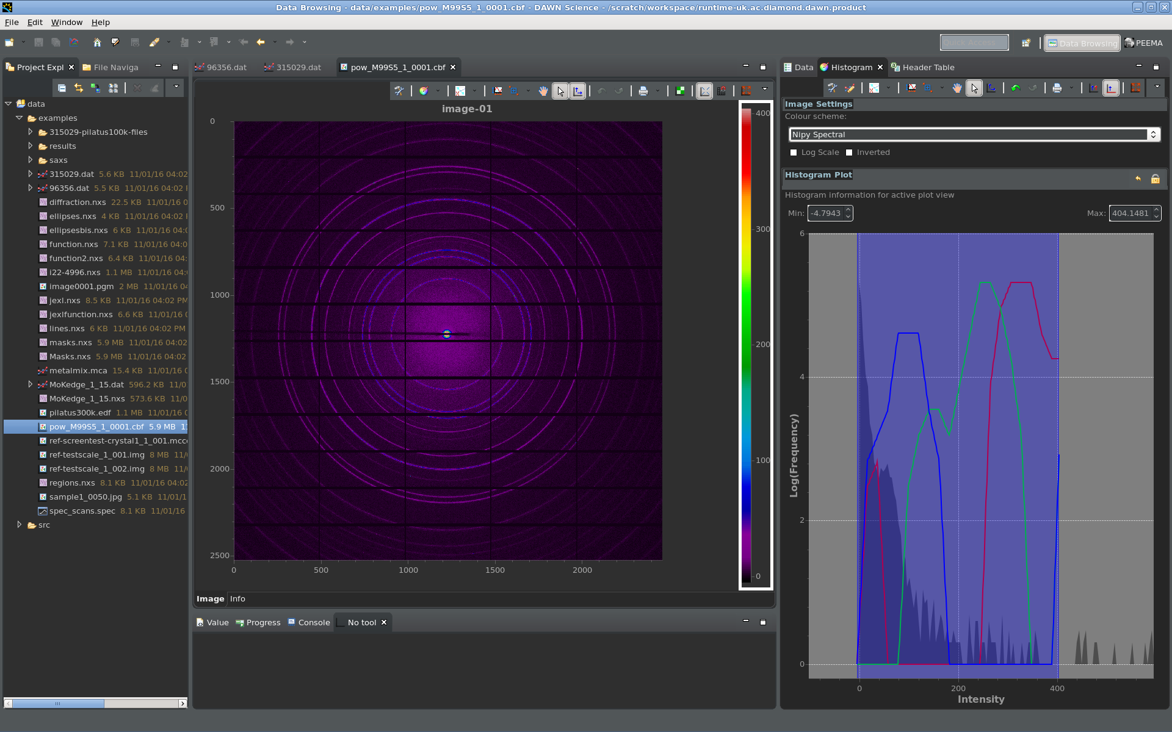This screenshot has height=732, width=1172.
Task: Click the colour bar scale next to image
Action: click(x=756, y=345)
